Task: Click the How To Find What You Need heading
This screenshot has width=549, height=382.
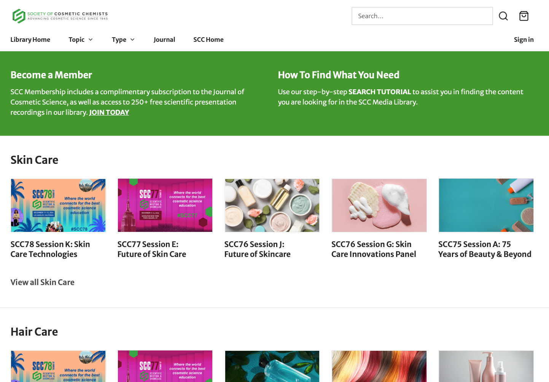Action: (339, 75)
